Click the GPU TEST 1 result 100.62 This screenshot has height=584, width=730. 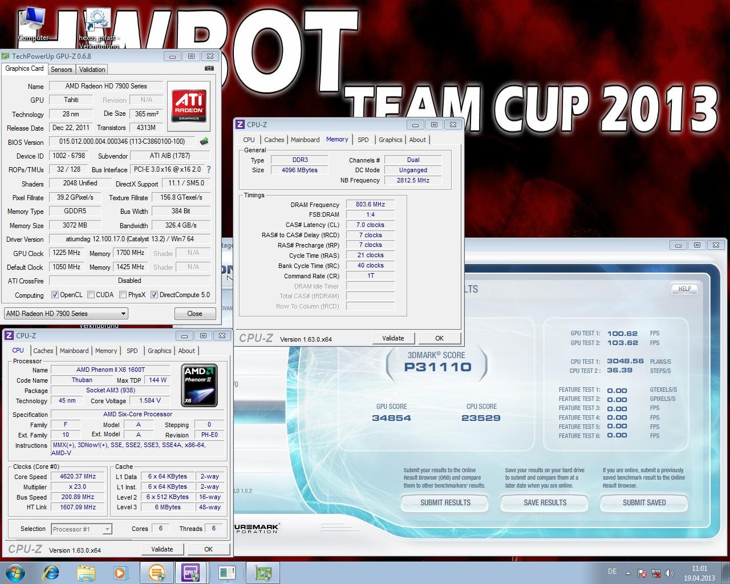pos(622,334)
